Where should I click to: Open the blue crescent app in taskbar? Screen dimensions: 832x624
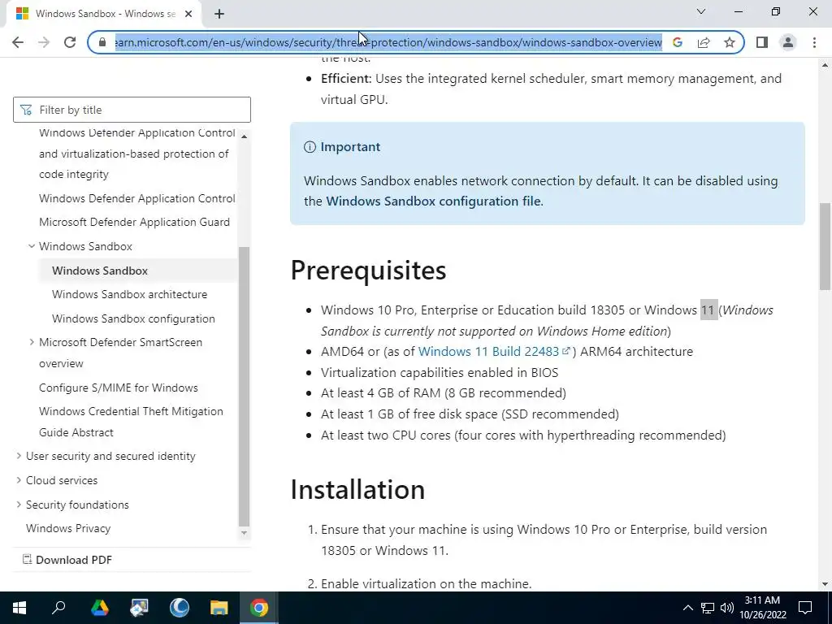179,608
